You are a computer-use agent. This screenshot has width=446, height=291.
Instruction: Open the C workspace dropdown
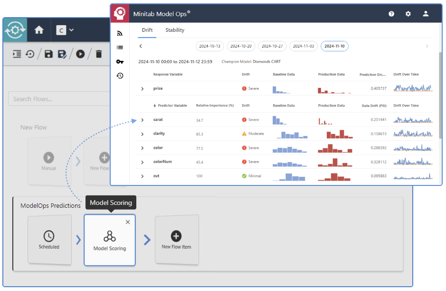click(x=66, y=29)
